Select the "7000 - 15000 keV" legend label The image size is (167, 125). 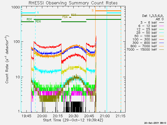(x=142, y=49)
